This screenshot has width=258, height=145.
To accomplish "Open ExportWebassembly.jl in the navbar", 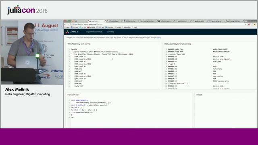I will [x=94, y=32].
